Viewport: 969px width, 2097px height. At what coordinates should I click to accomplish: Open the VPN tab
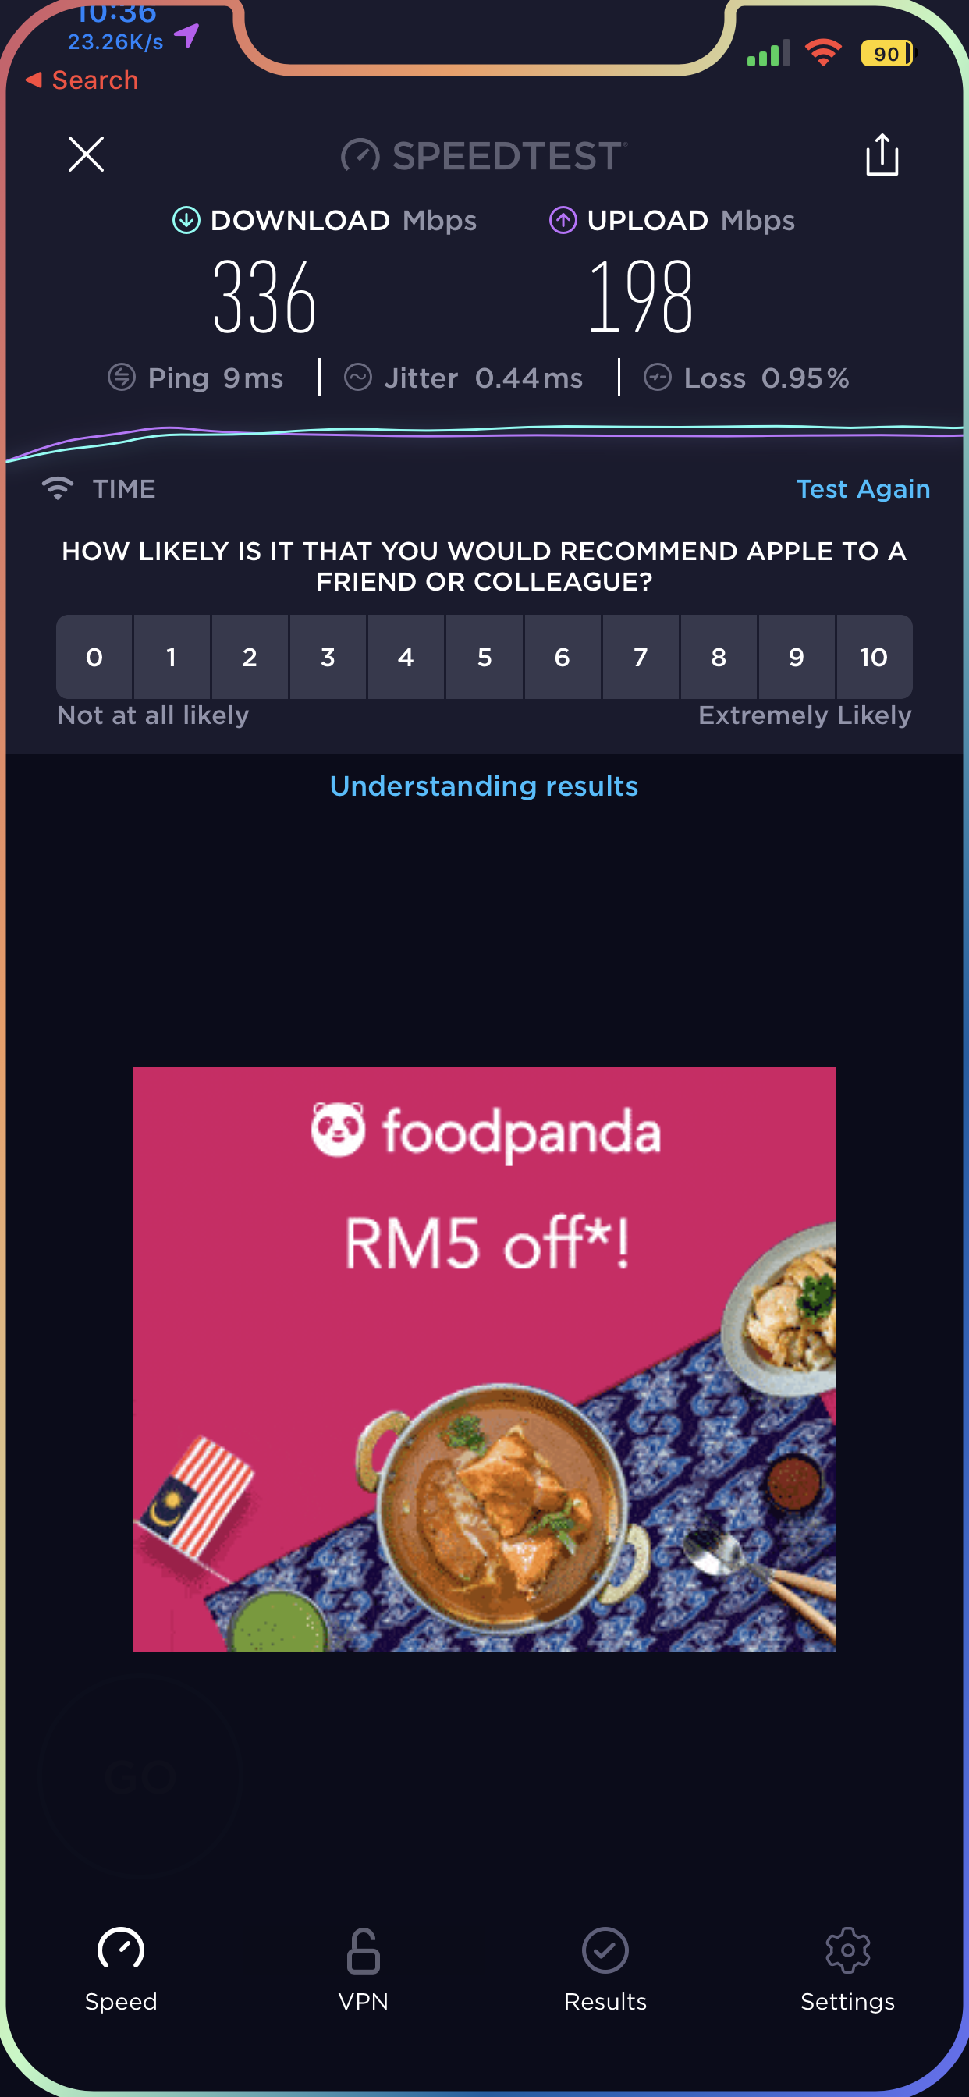pos(363,1969)
